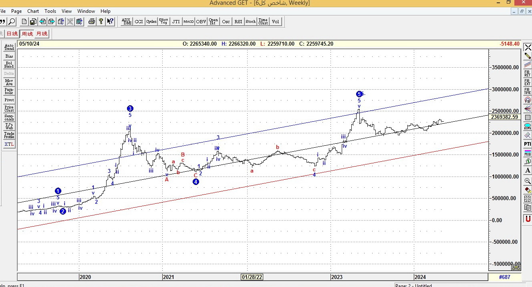Select the MOB make-or-break tool
The height and width of the screenshot is (287, 532).
click(x=528, y=153)
